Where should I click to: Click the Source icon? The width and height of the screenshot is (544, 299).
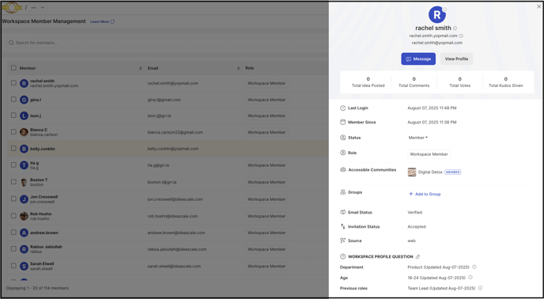343,240
